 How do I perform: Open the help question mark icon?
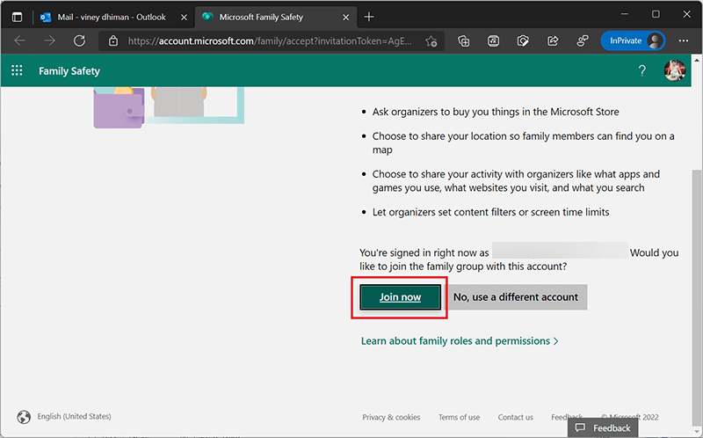[642, 70]
